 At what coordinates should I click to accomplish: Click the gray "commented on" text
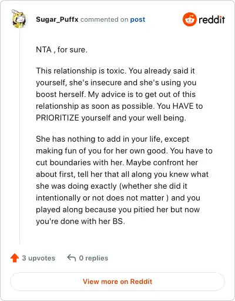pos(105,19)
